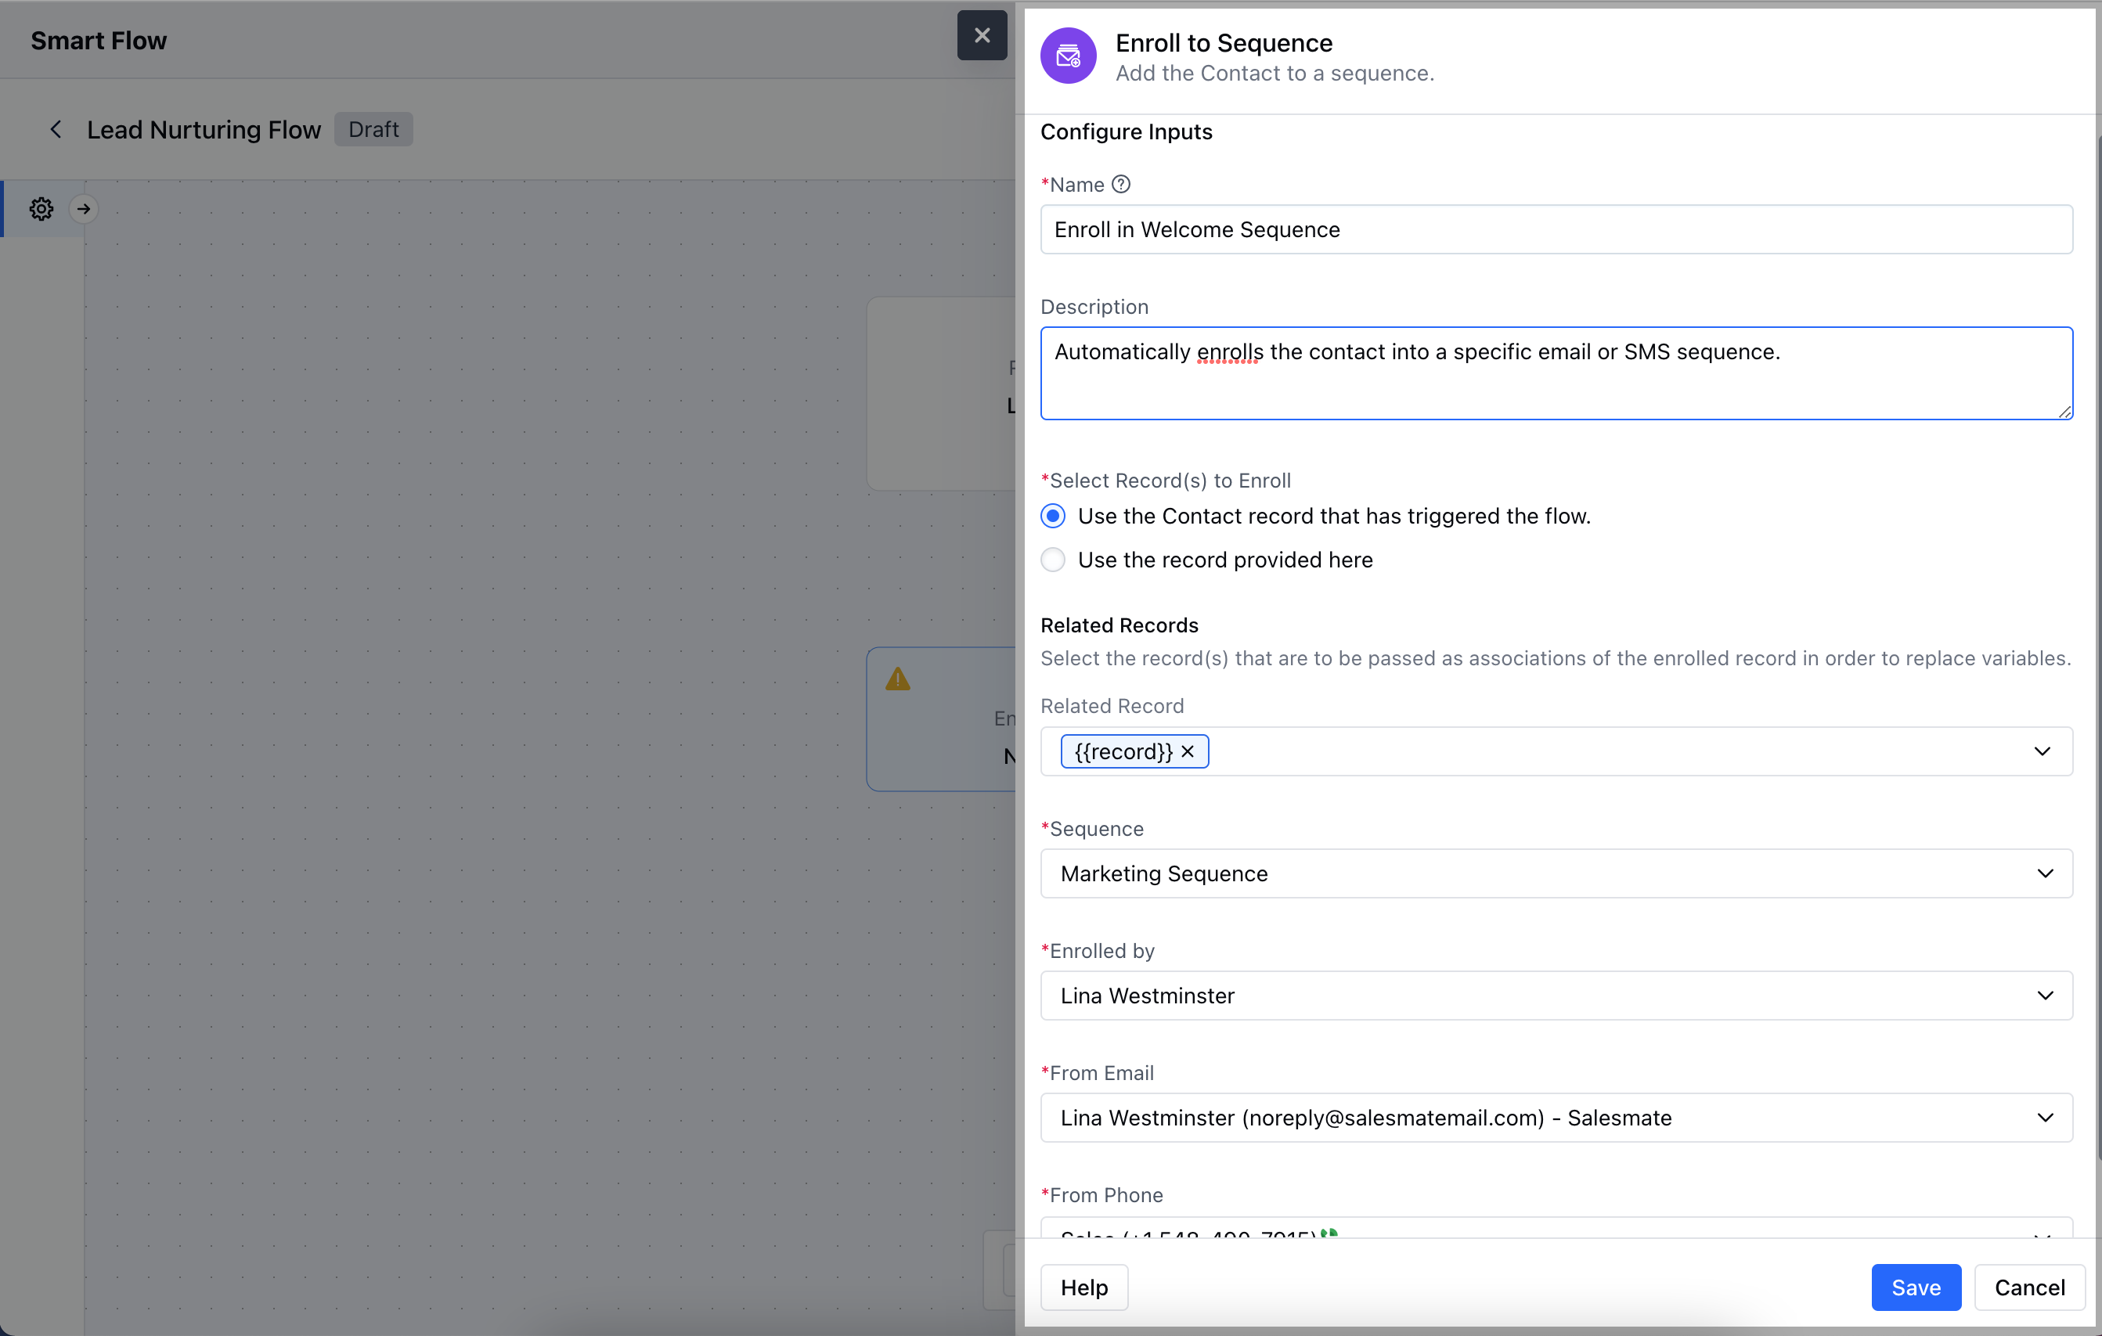Click the Description text area
This screenshot has height=1336, width=2102.
tap(1556, 375)
